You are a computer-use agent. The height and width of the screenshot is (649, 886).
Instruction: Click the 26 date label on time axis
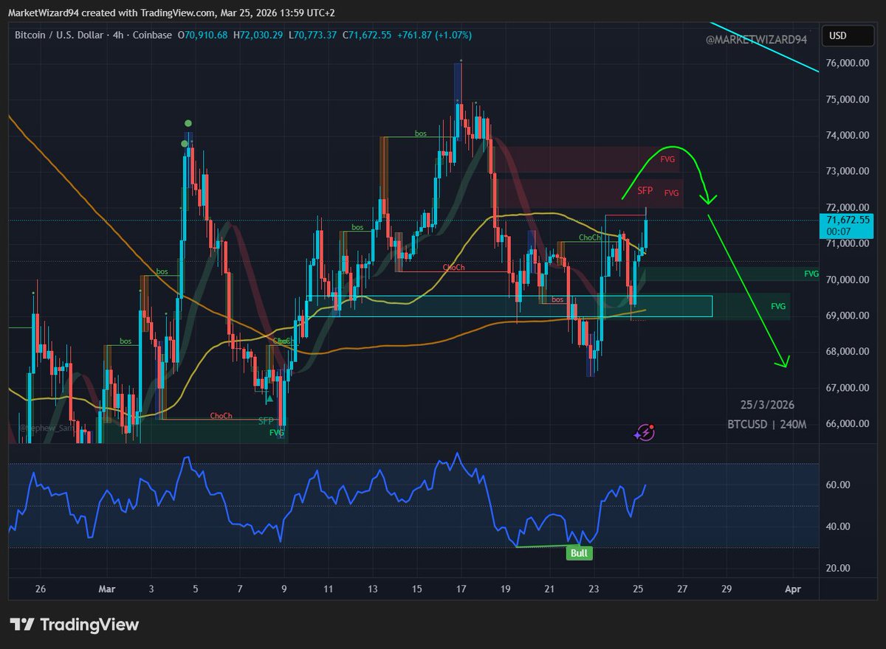(x=41, y=590)
